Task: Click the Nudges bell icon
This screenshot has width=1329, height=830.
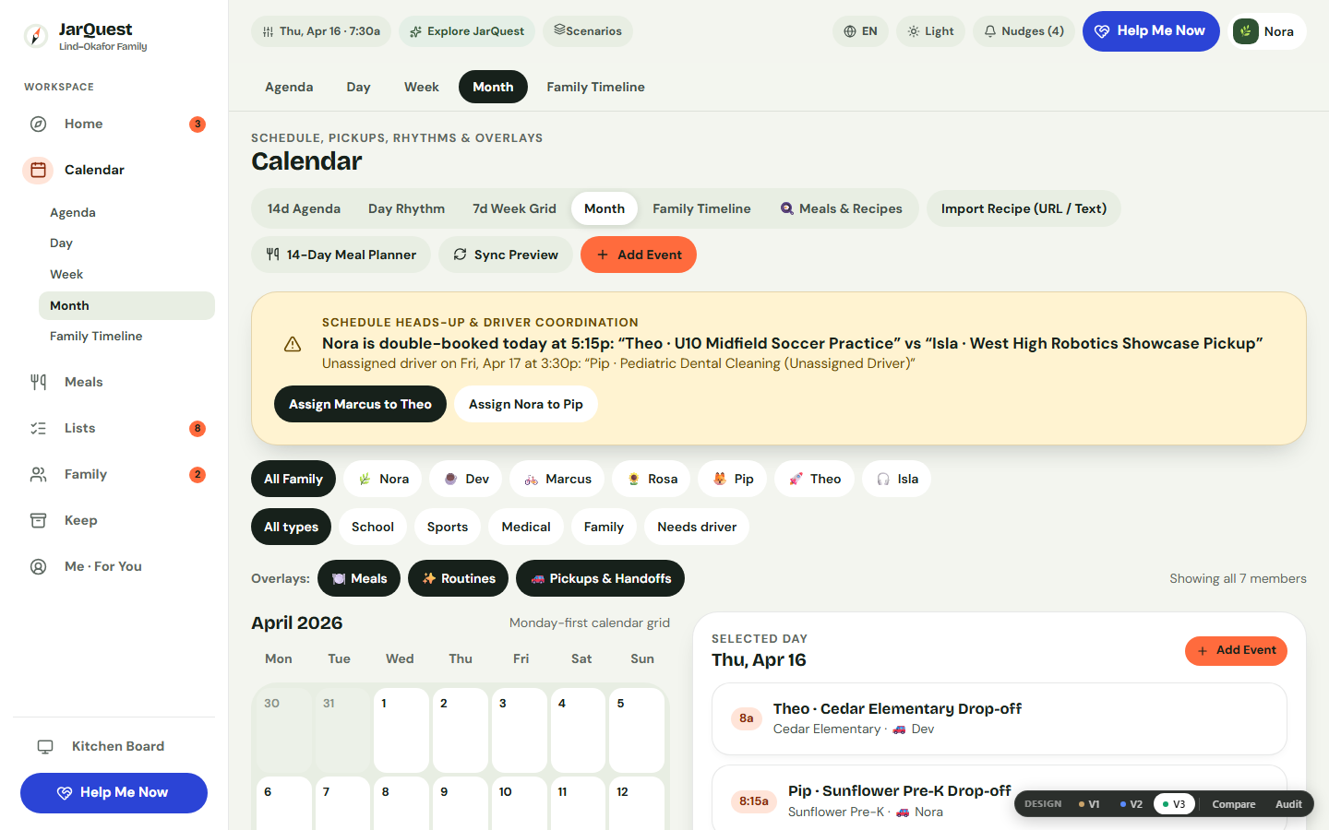Action: 990,31
